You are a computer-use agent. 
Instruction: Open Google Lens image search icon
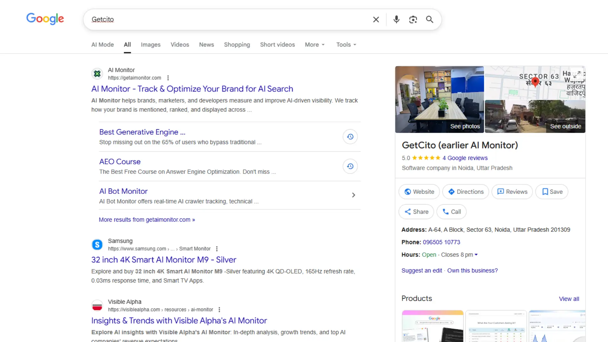click(413, 20)
